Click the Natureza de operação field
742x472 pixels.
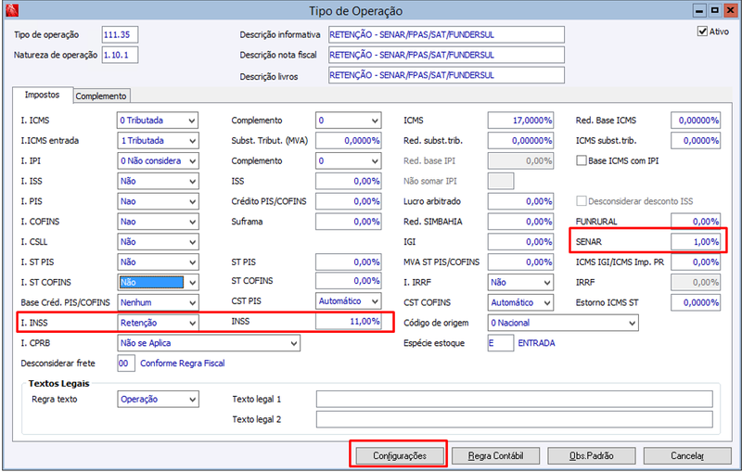[x=120, y=55]
